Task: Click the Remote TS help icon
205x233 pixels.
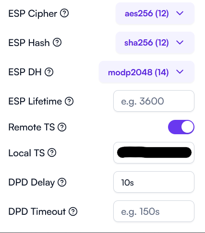Action: (62, 127)
